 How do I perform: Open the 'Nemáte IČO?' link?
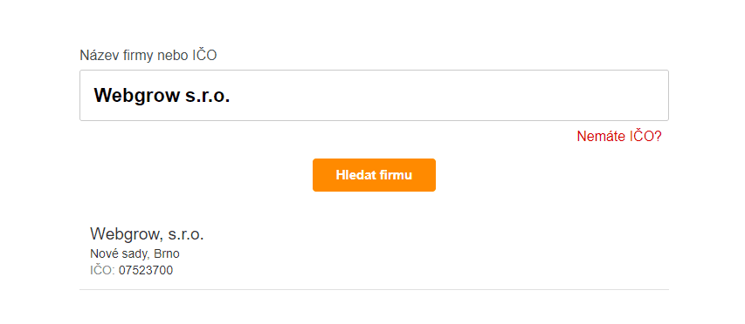pos(618,137)
